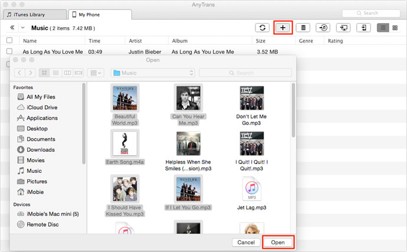Screen dimensions: 407x252
Task: Click the double-chevron back icon
Action: point(12,28)
